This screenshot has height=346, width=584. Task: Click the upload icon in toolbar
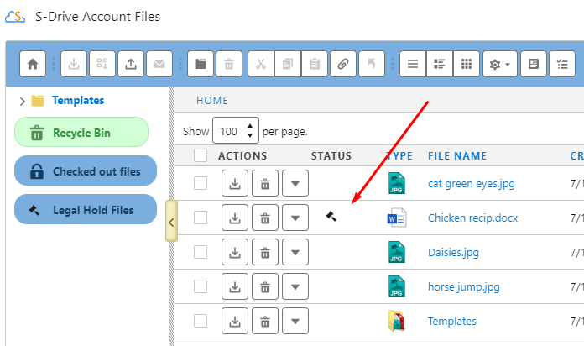tap(130, 64)
